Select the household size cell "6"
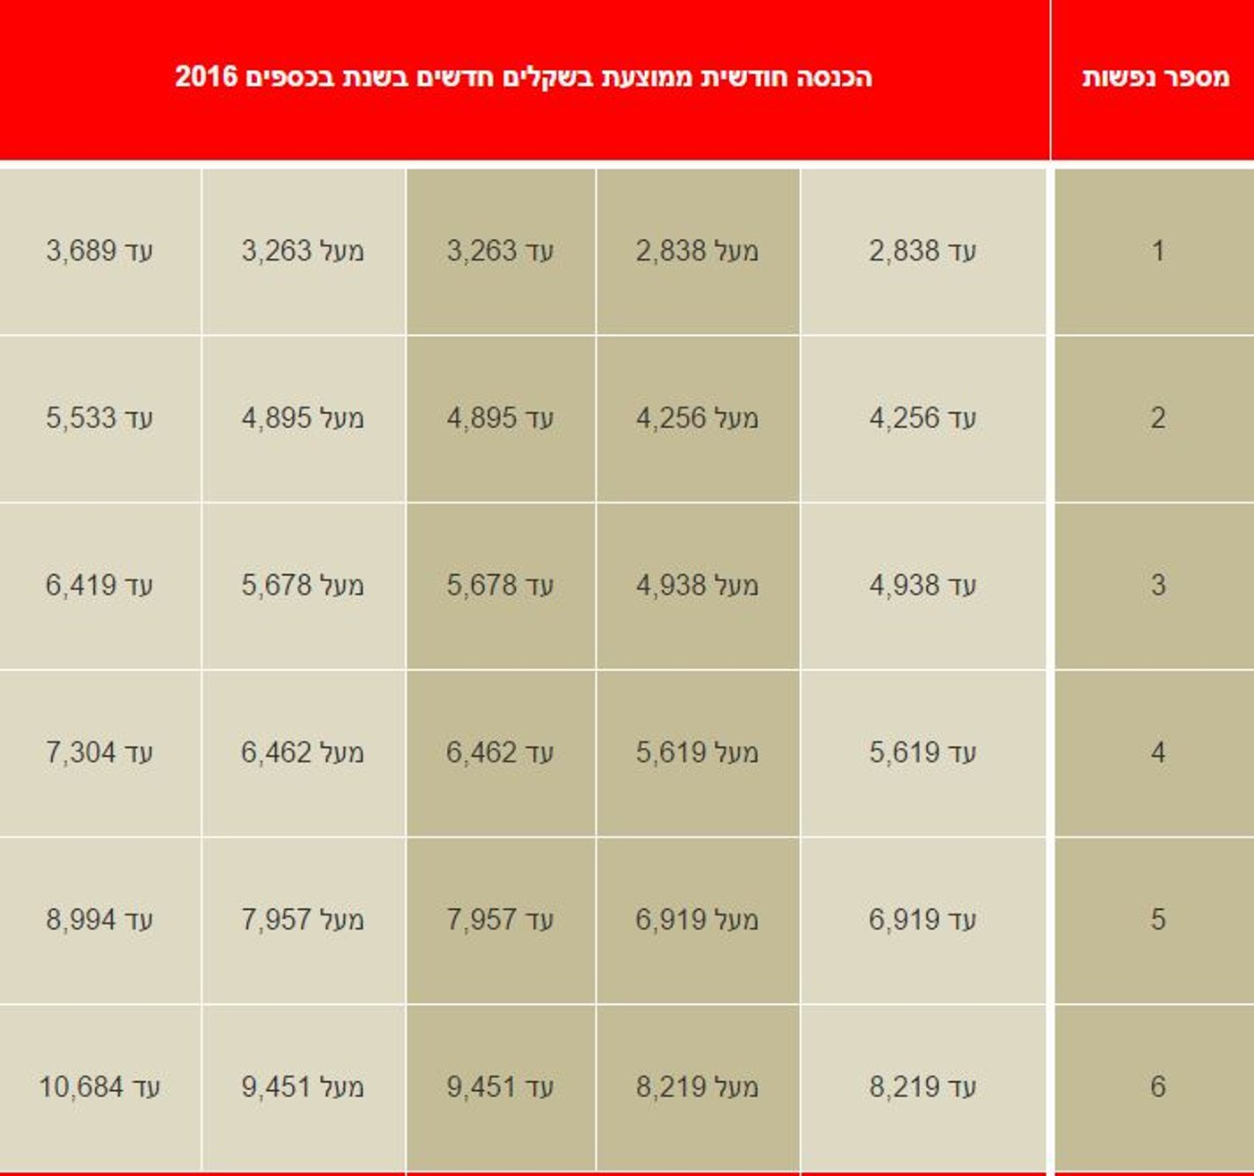Screen dimensions: 1254x1176 tap(1155, 1088)
